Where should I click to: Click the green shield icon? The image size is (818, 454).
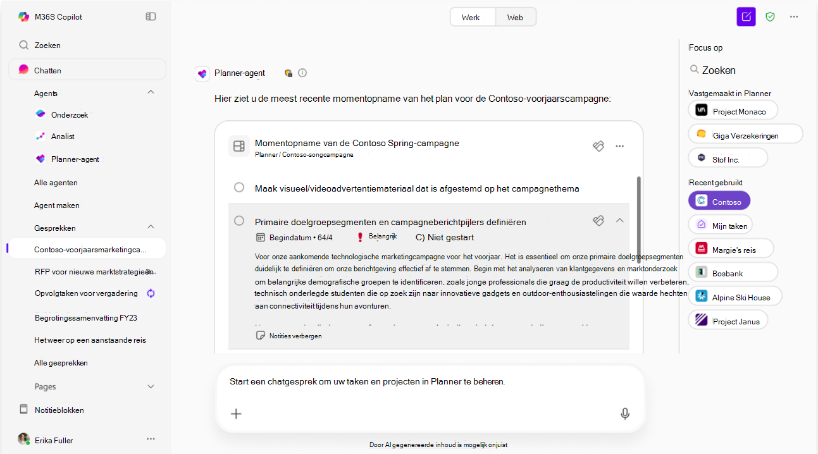(770, 17)
